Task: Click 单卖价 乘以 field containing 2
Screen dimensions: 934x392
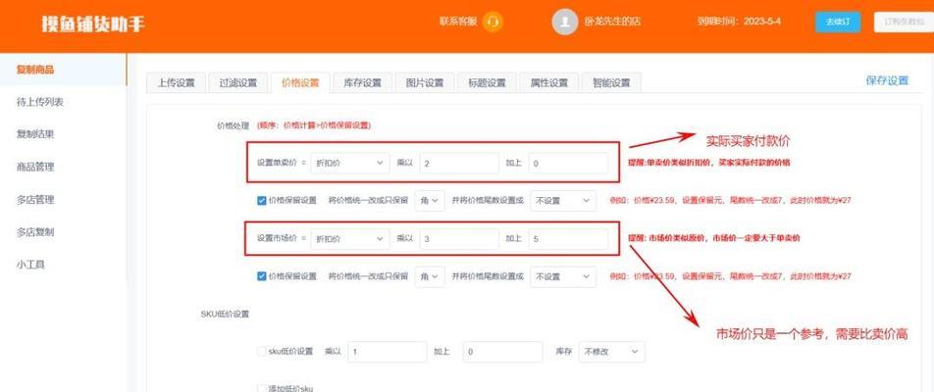Action: (459, 163)
